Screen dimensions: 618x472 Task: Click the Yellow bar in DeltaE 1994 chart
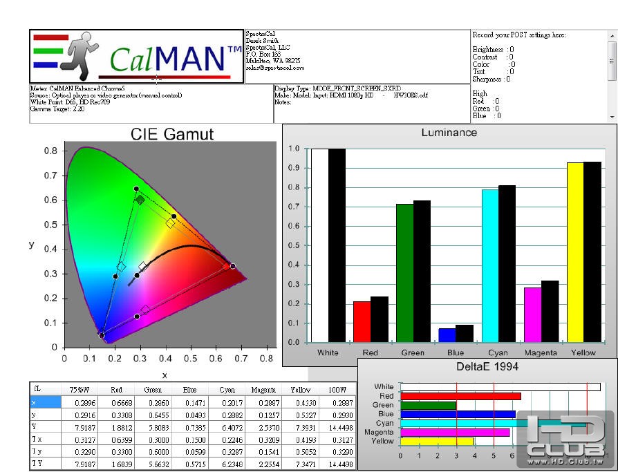pos(437,442)
